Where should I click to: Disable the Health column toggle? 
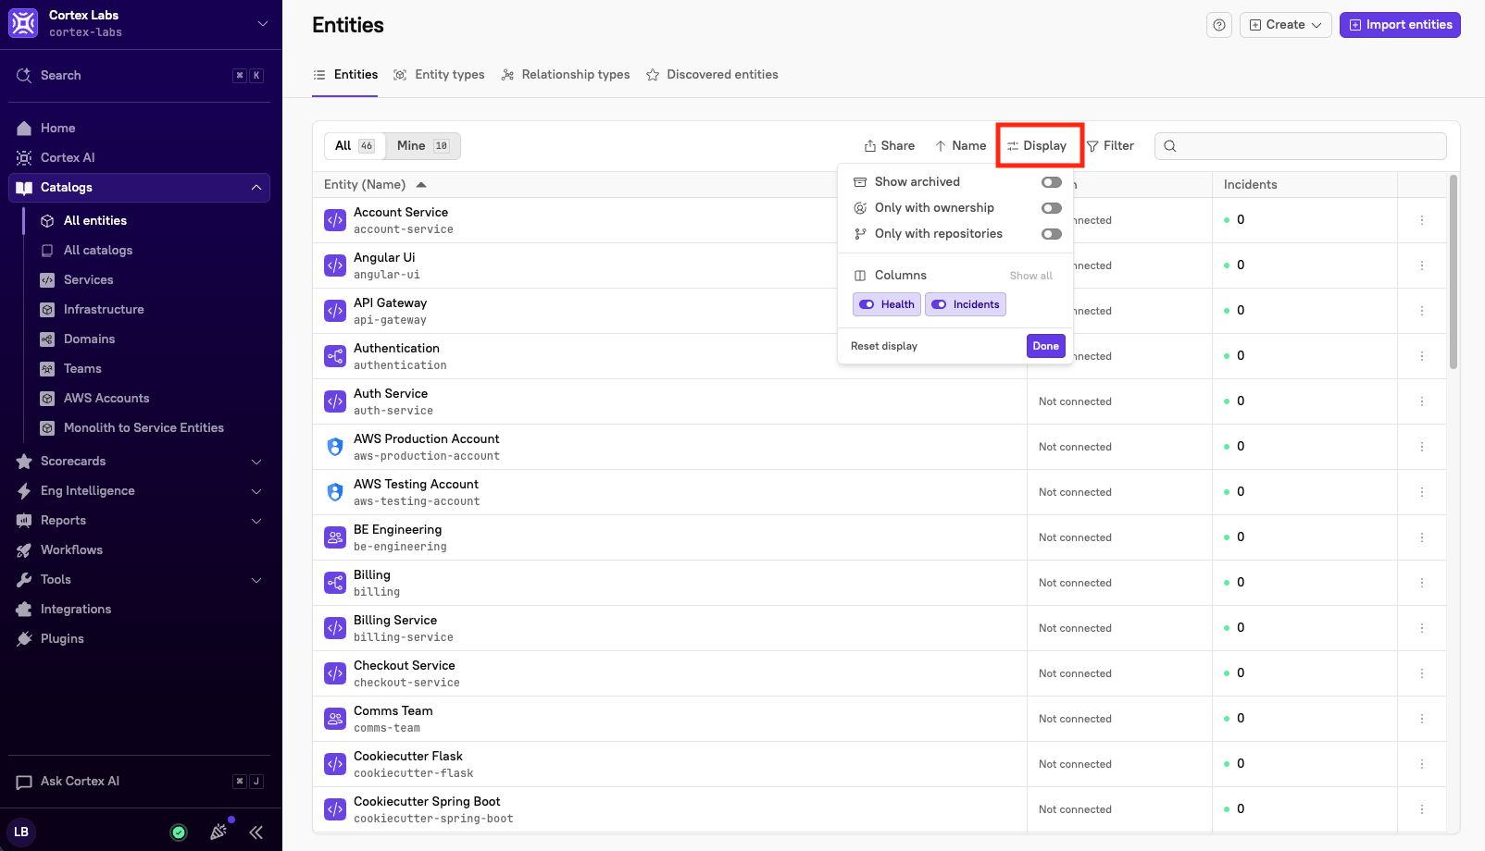tap(887, 304)
